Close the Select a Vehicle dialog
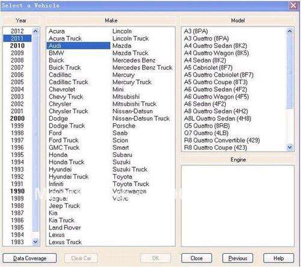This screenshot has height=267, width=301. [x=293, y=5]
